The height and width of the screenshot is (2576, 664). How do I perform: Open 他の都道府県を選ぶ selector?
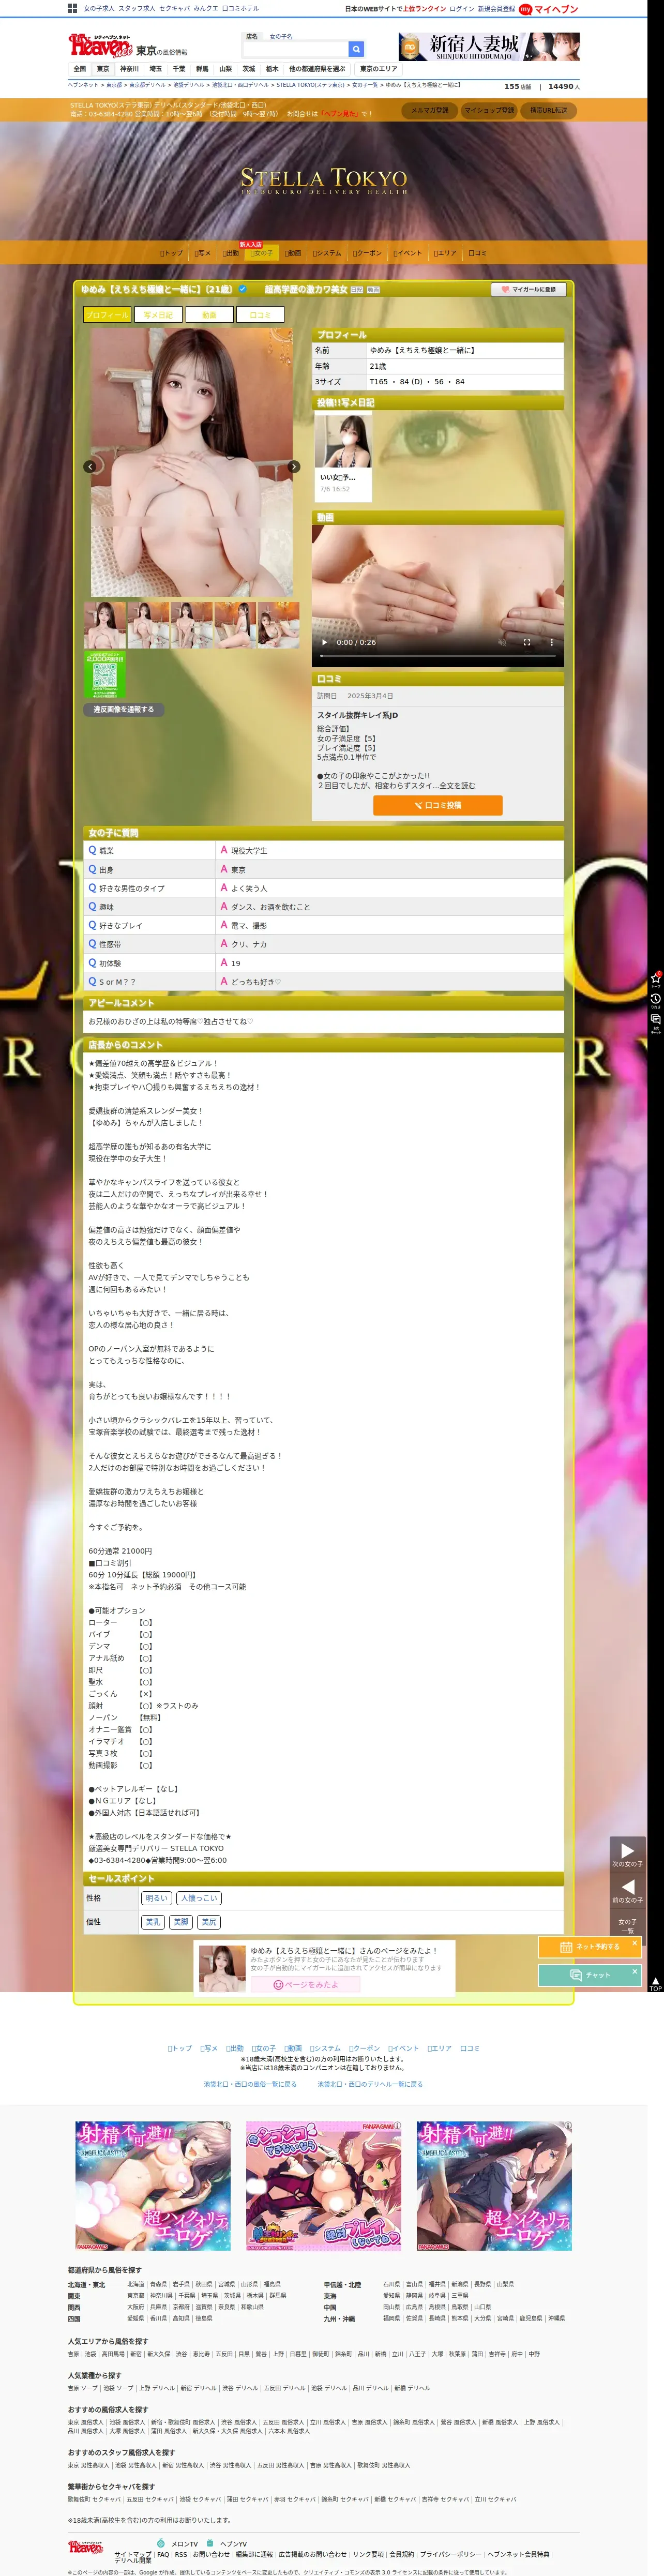pyautogui.click(x=316, y=69)
